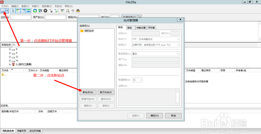Click the 新文件夹(F) button
The height and width of the screenshot is (134, 261).
coord(106,92)
